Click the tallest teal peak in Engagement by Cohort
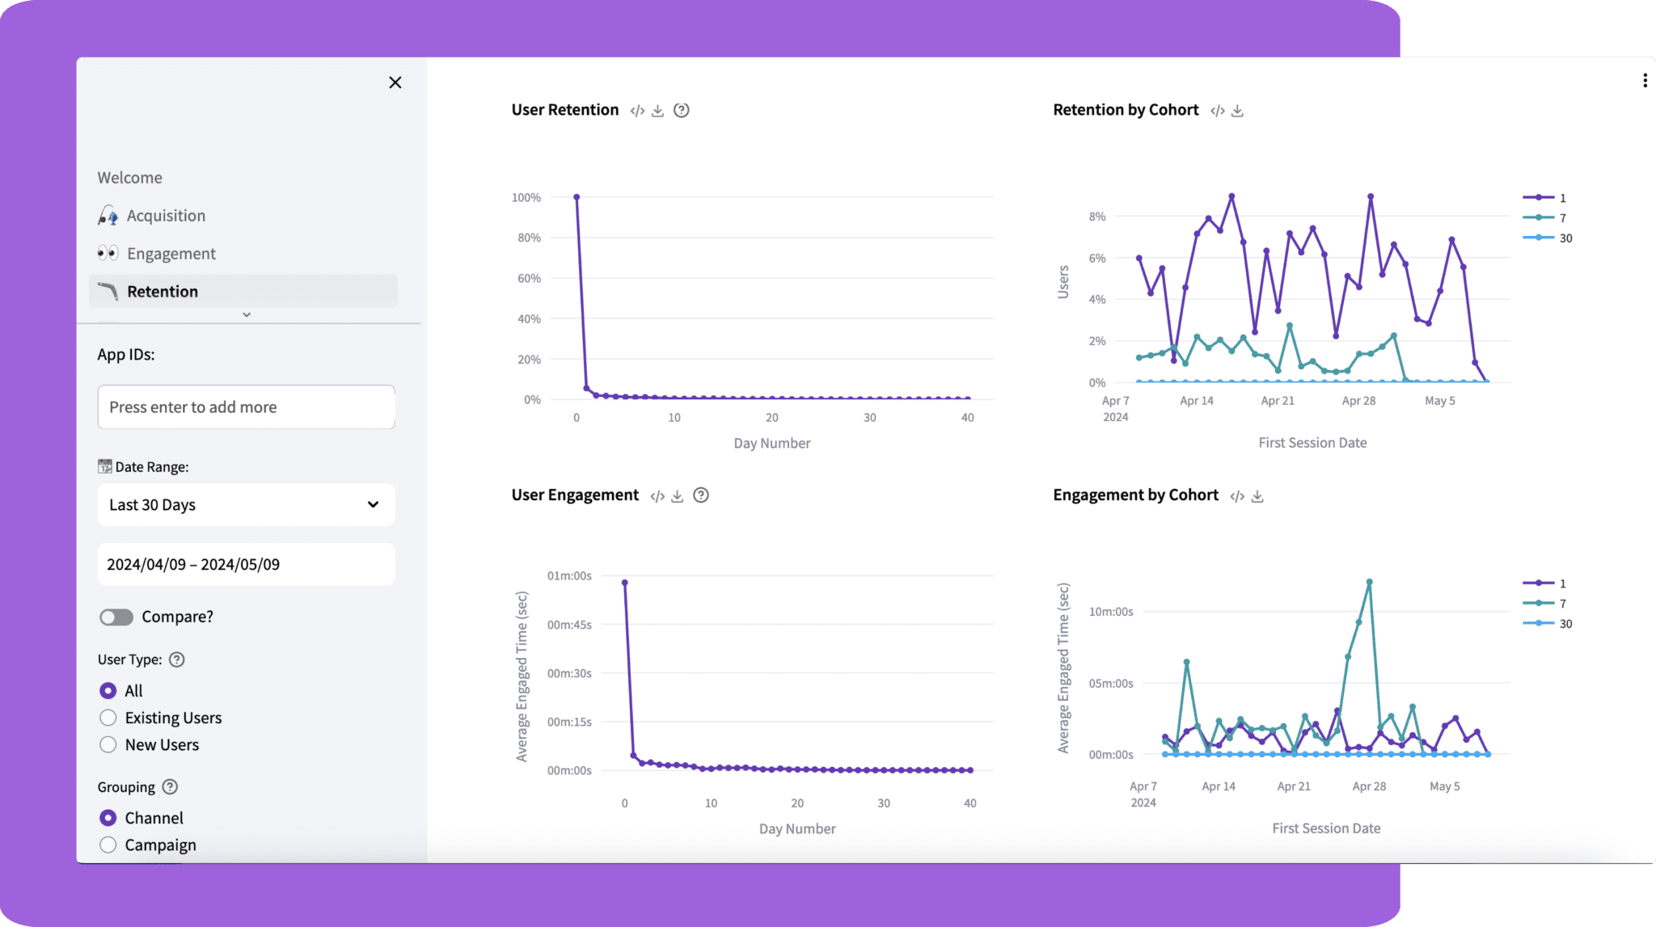1656x927 pixels. point(1370,582)
